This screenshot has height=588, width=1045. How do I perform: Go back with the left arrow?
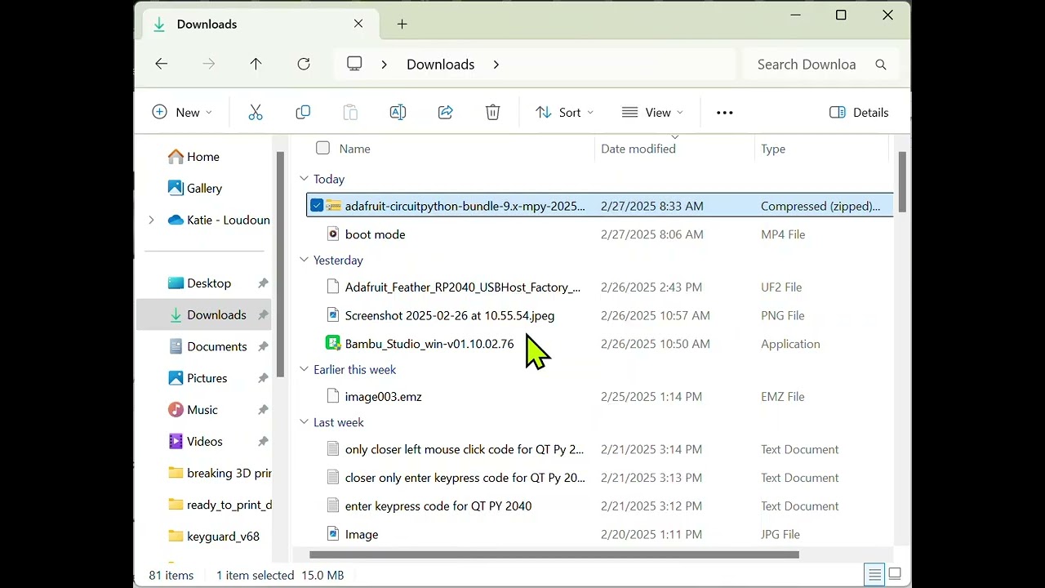[x=162, y=65]
